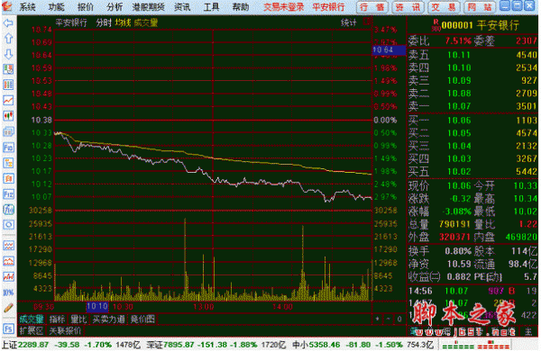541x351 pixels.
Task: Click the 交易 button at top right
Action: click(443, 7)
